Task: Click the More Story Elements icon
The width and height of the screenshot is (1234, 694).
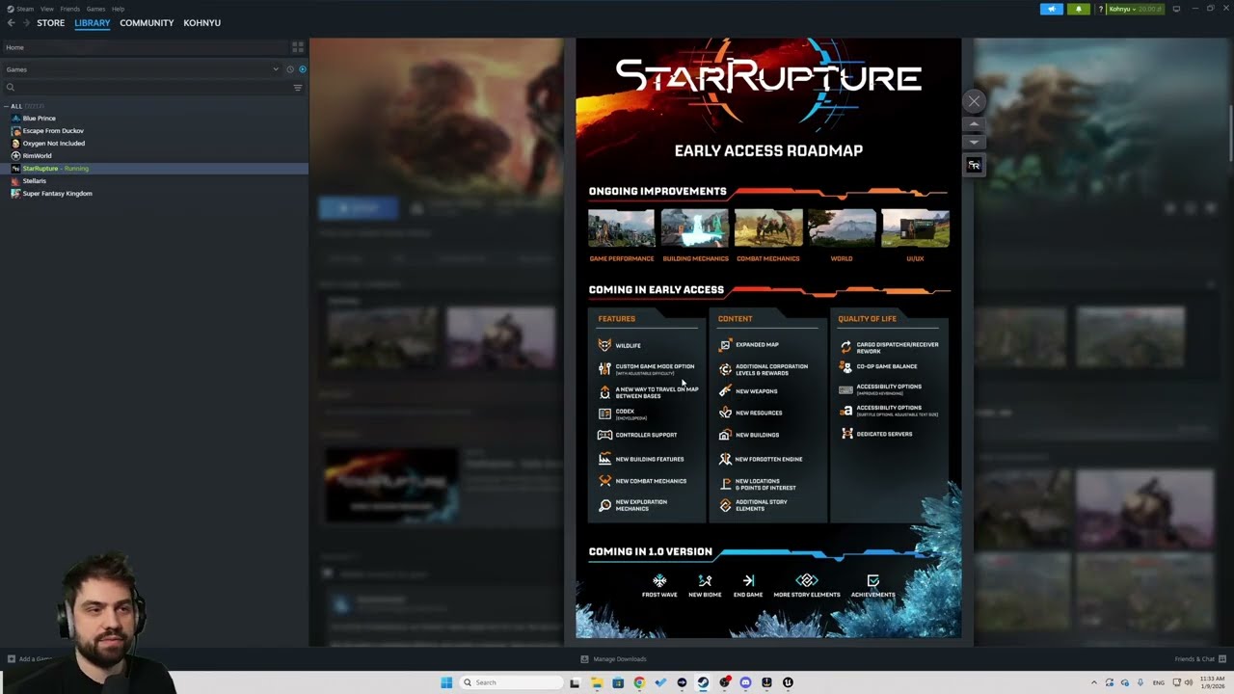Action: pos(807,580)
